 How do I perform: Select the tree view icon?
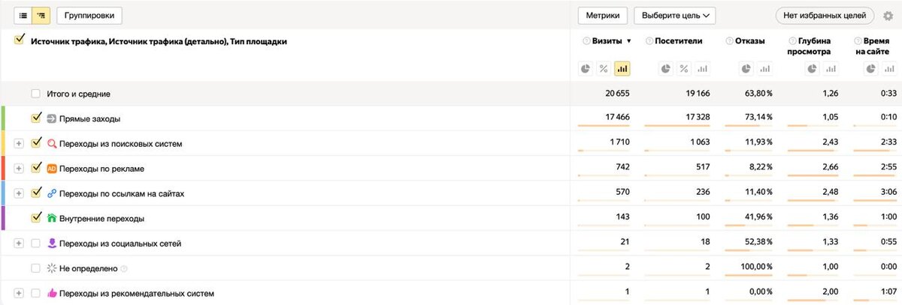click(41, 15)
